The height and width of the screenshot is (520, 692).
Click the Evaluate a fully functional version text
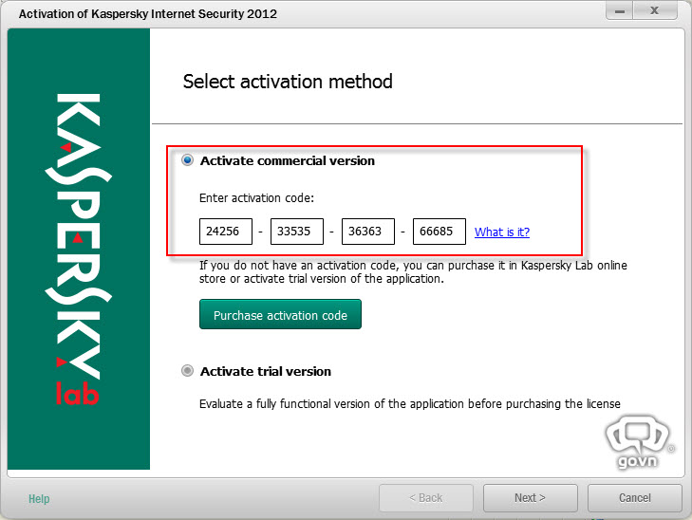(x=409, y=404)
